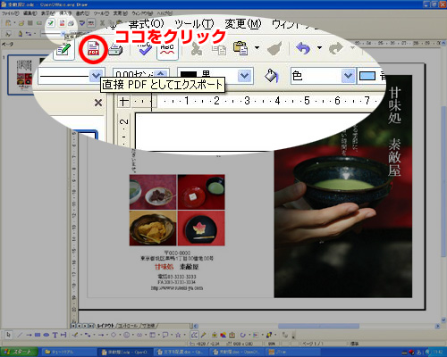The image size is (447, 357).
Task: Select the Text tool T icon
Action: [x=55, y=335]
